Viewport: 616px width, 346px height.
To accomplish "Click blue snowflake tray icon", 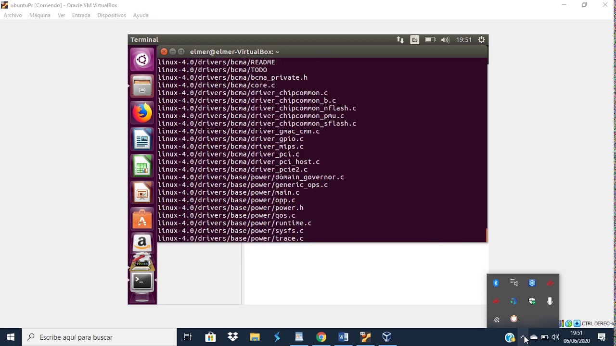I will [532, 283].
